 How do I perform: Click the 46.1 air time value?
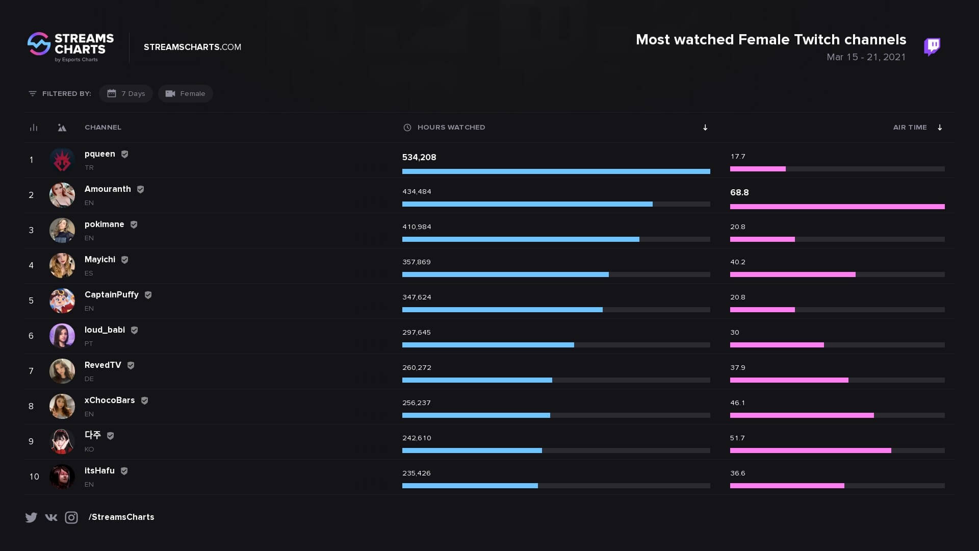(x=737, y=403)
